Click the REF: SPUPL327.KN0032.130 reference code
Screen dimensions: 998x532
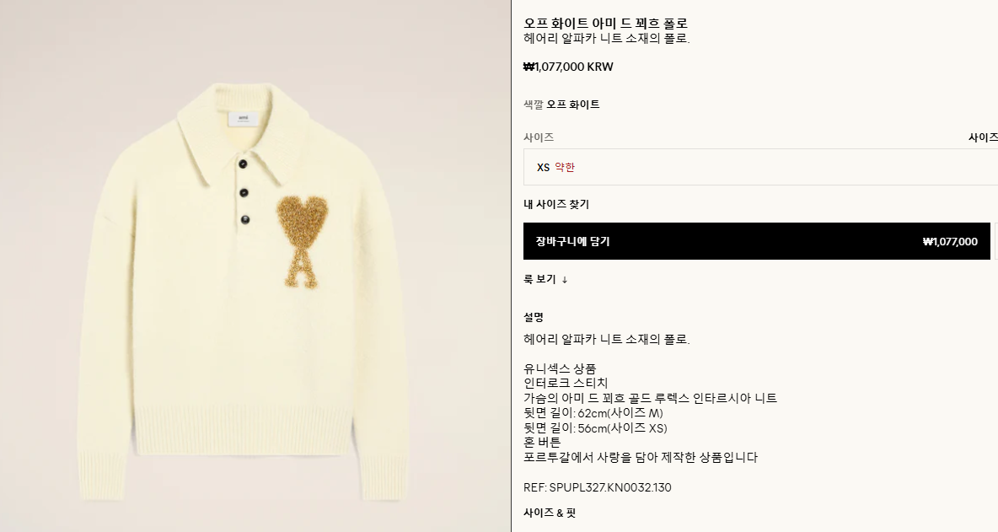(x=597, y=487)
